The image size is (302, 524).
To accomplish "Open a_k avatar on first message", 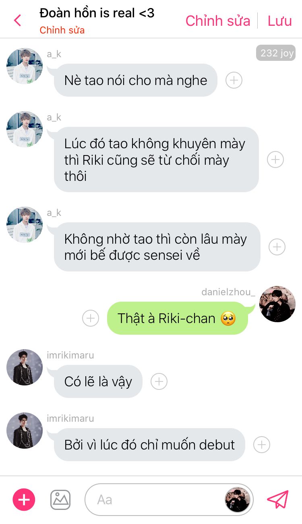I will (x=25, y=66).
